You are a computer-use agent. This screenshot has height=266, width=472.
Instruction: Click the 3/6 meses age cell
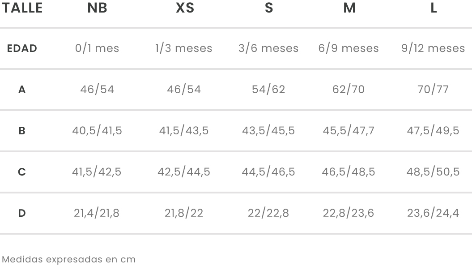click(x=268, y=48)
